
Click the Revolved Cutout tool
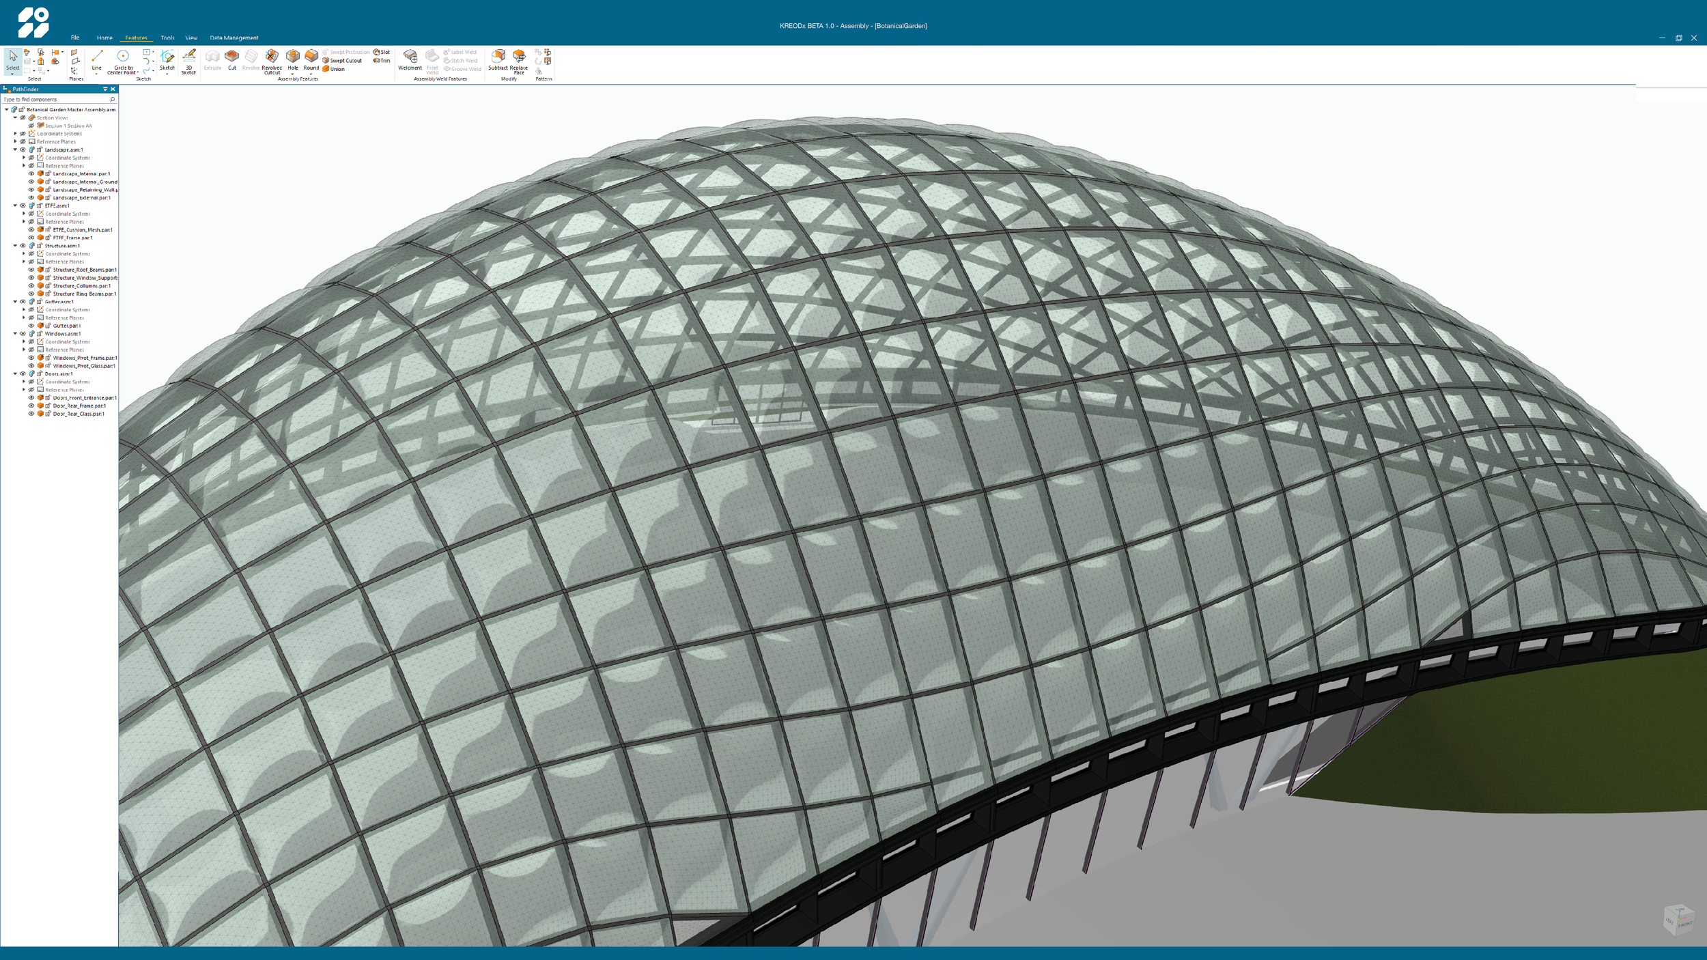point(272,59)
